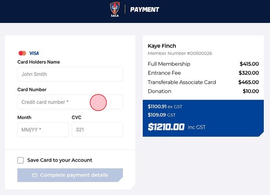The height and width of the screenshot is (195, 270).
Task: Select the Transferable Associate Card line
Action: click(203, 82)
